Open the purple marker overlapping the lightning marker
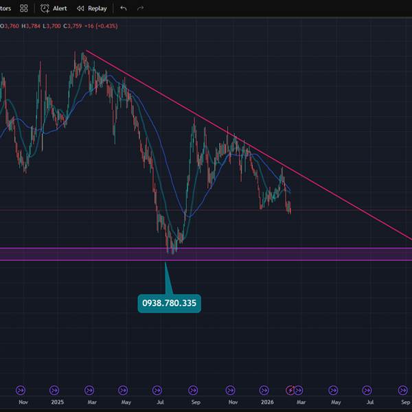 click(299, 390)
